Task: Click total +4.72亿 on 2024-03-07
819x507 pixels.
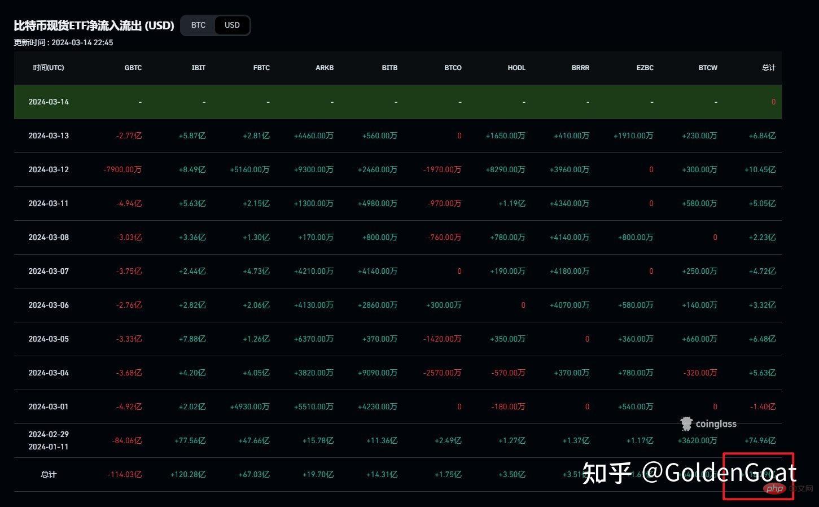Action: click(x=762, y=272)
